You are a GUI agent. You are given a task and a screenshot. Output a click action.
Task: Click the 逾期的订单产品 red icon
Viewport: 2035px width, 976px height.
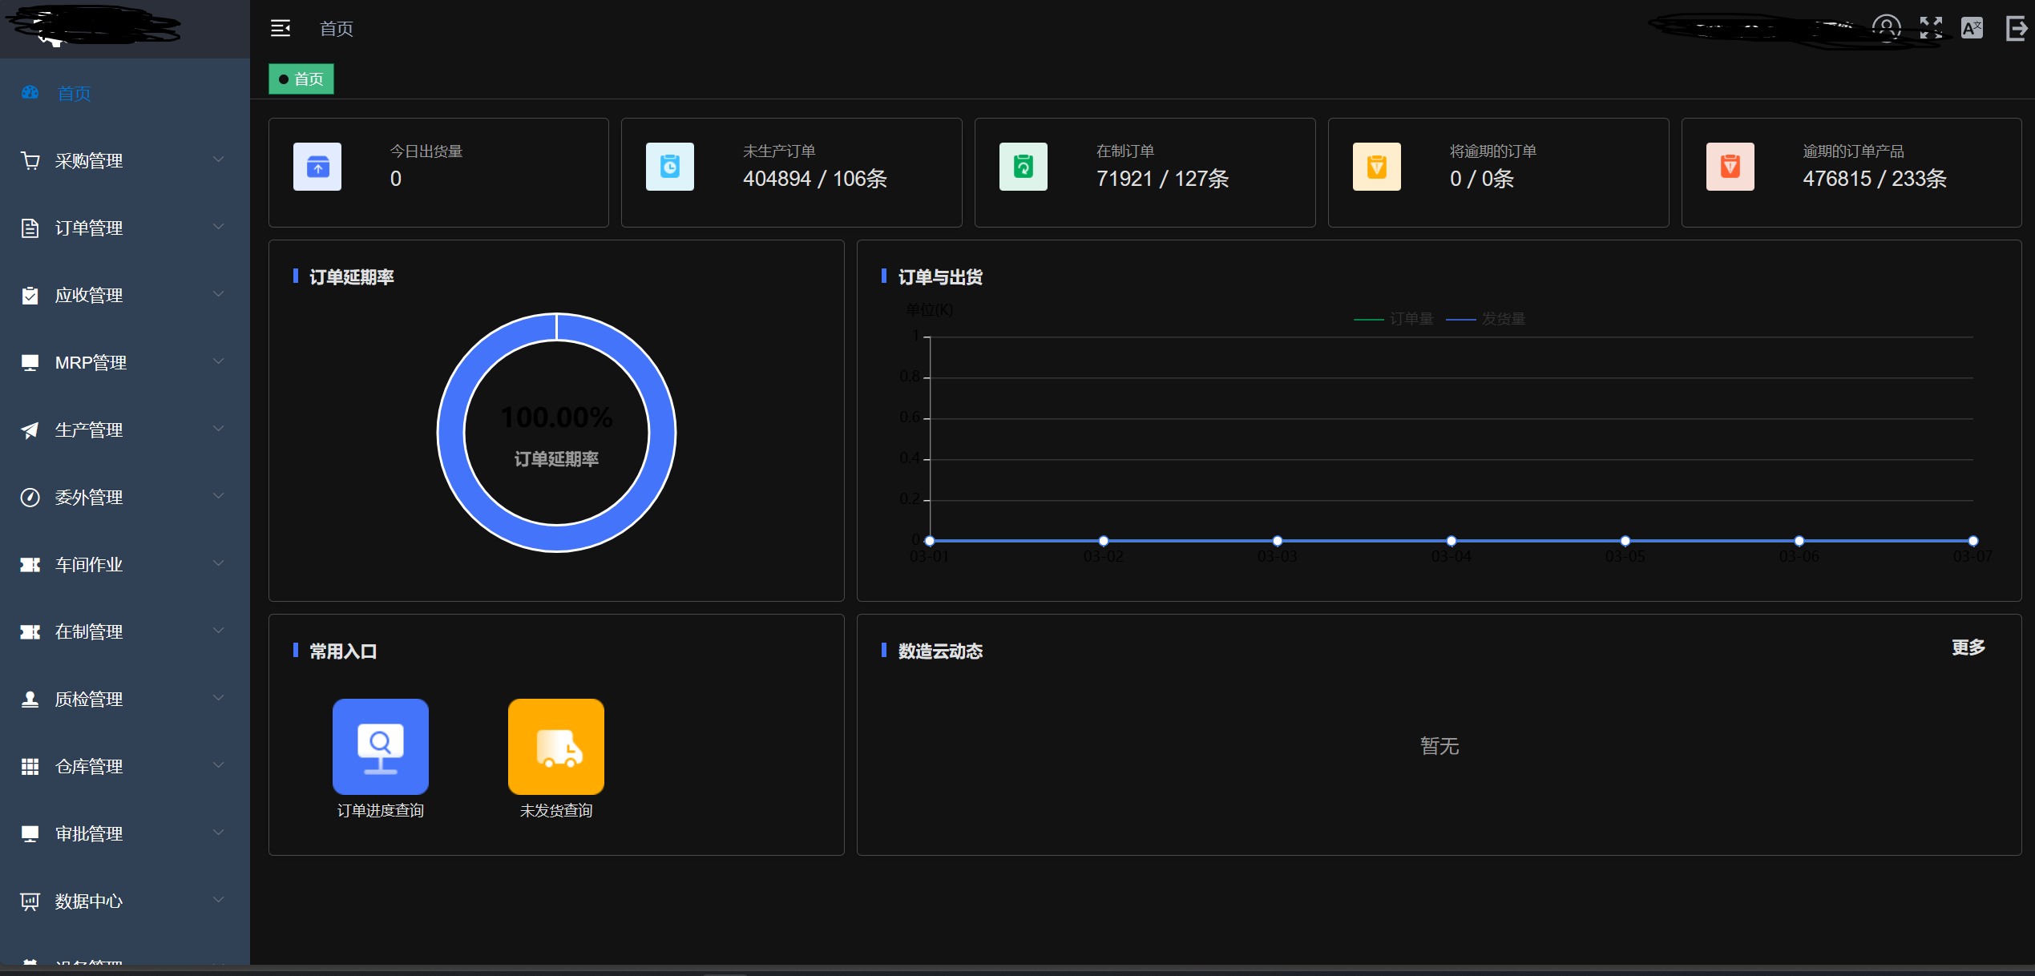[x=1730, y=167]
